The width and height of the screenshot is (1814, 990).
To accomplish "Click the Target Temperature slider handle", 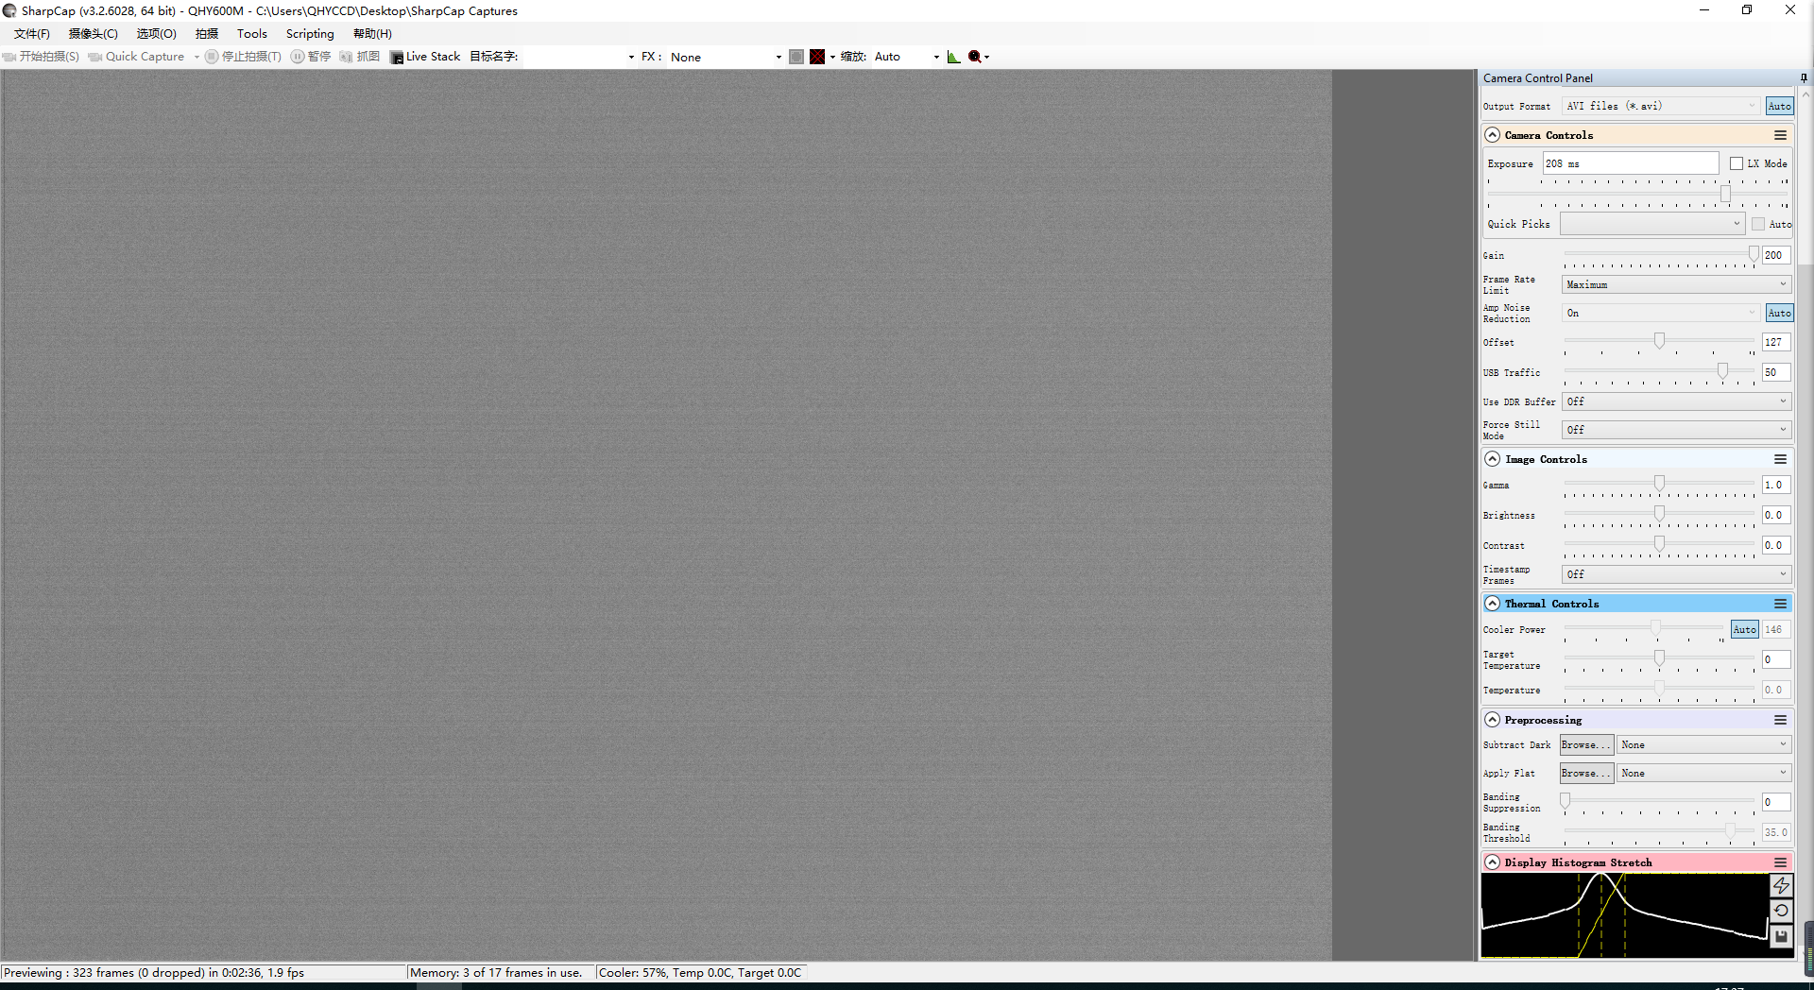I will (1659, 658).
